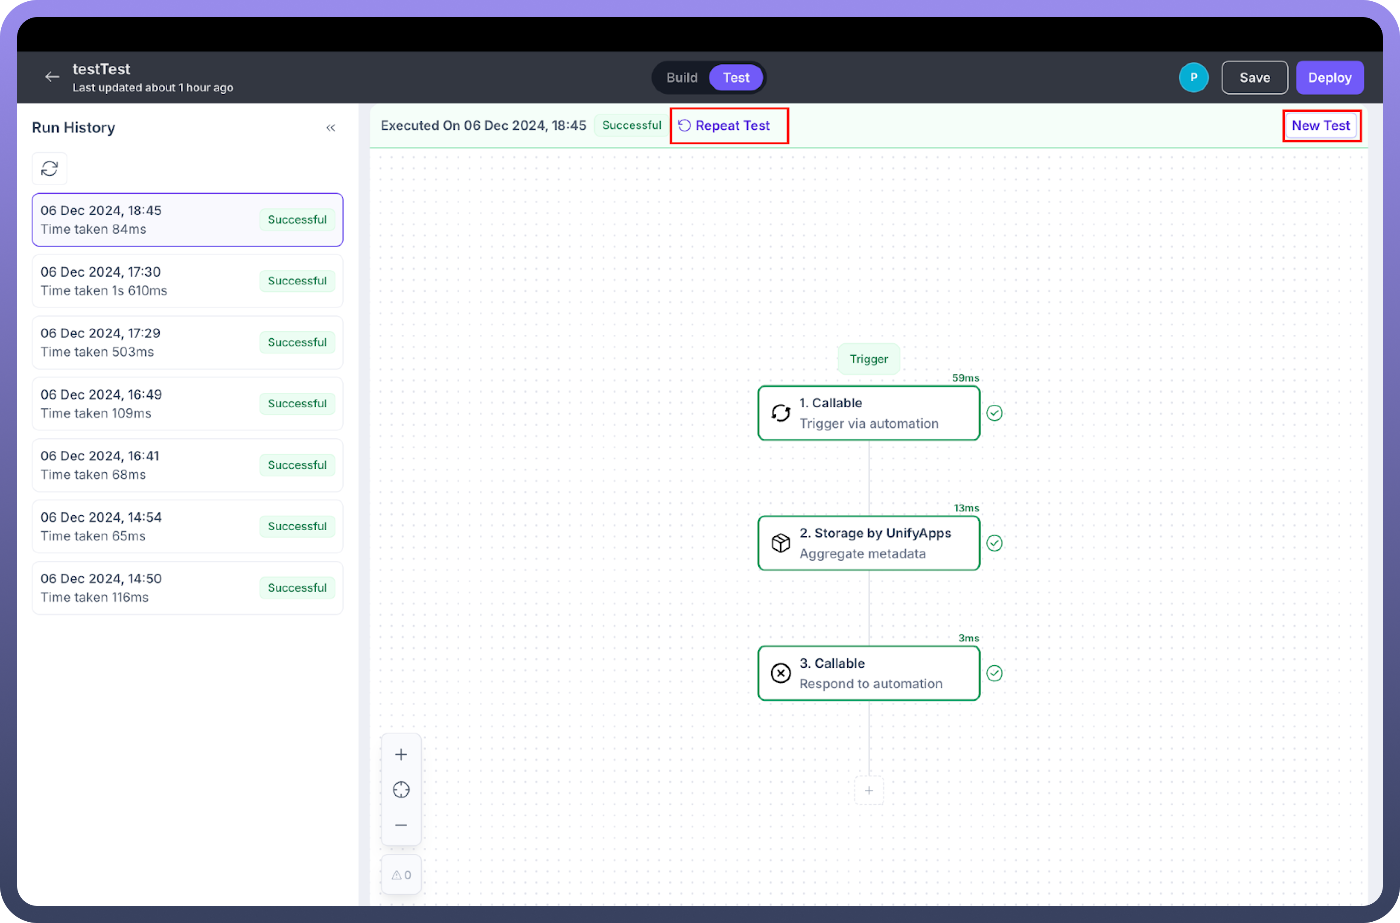Add a step with the plus below Callable

click(x=869, y=791)
